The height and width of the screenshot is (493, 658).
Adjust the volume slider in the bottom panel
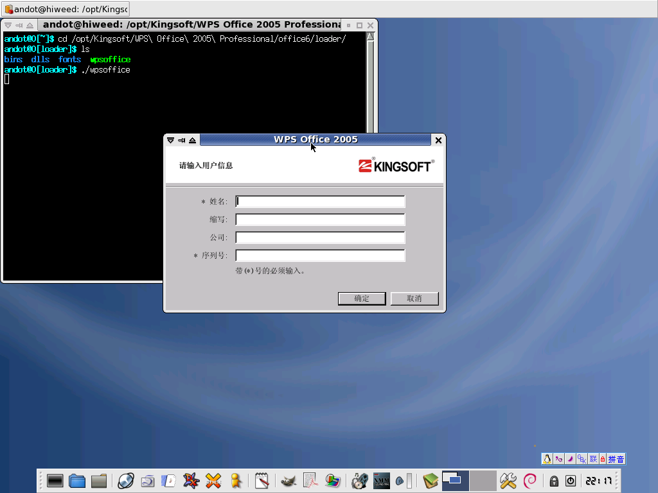click(x=409, y=481)
